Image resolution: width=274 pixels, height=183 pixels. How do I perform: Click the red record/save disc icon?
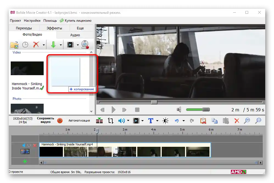(60, 121)
